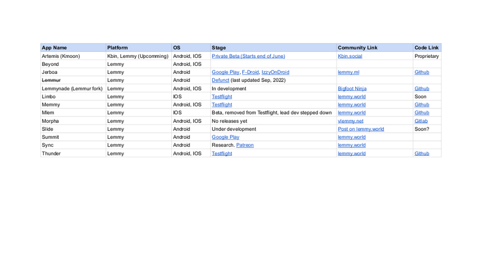Select the App Name column header
The image size is (482, 253).
(74, 48)
